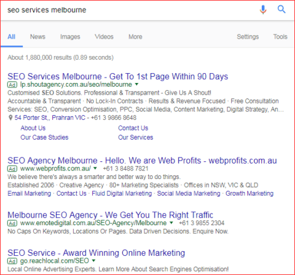The image size is (295, 275).
Task: Click the Social Media Marketing link
Action: point(189,193)
